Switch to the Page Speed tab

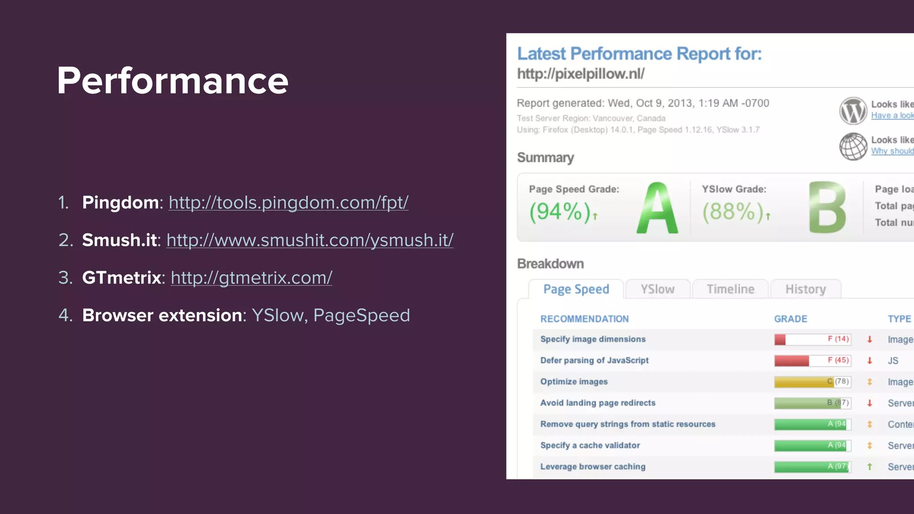click(576, 289)
